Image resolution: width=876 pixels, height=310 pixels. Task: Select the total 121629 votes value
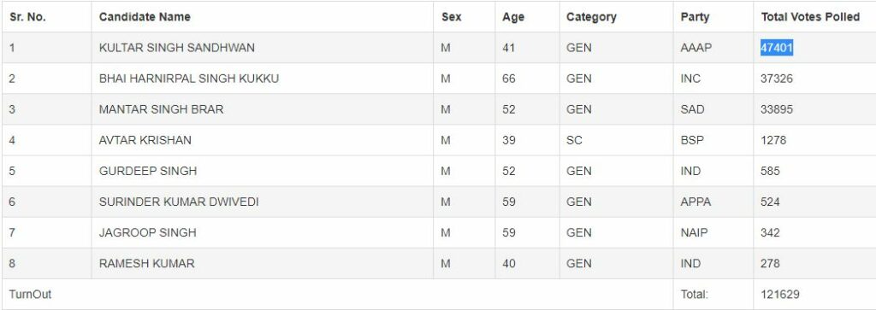click(x=780, y=294)
